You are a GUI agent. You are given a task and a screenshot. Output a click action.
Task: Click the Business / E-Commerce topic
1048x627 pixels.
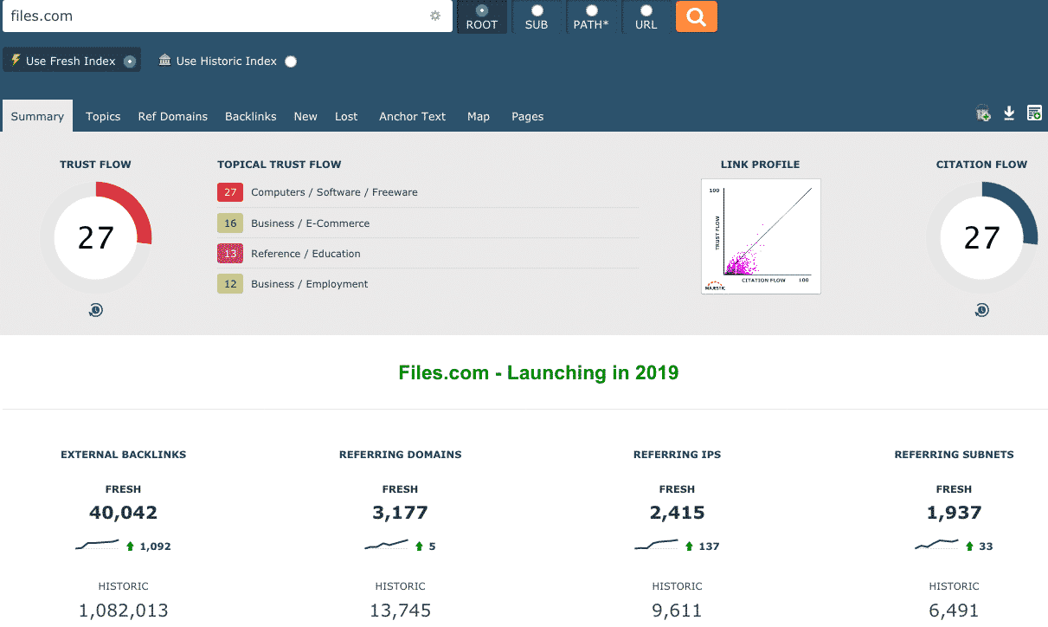pos(310,223)
